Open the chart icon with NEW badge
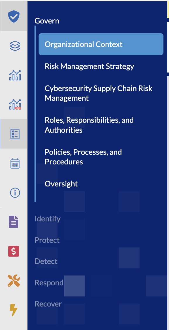Viewport: 169px width, 330px height. pyautogui.click(x=15, y=105)
